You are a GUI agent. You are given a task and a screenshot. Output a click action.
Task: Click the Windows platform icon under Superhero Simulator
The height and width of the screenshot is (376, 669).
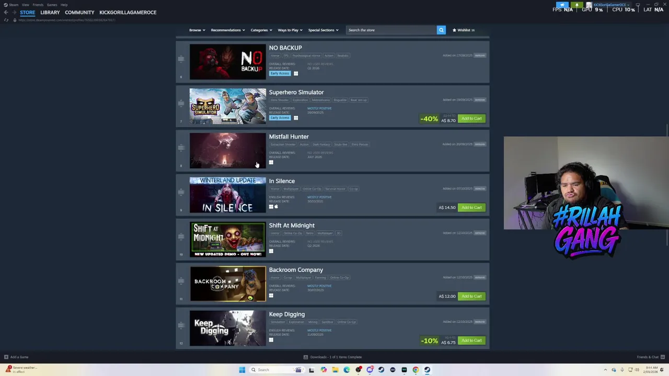[x=296, y=118]
